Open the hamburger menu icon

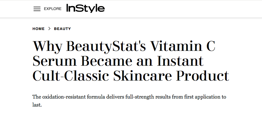(x=37, y=9)
